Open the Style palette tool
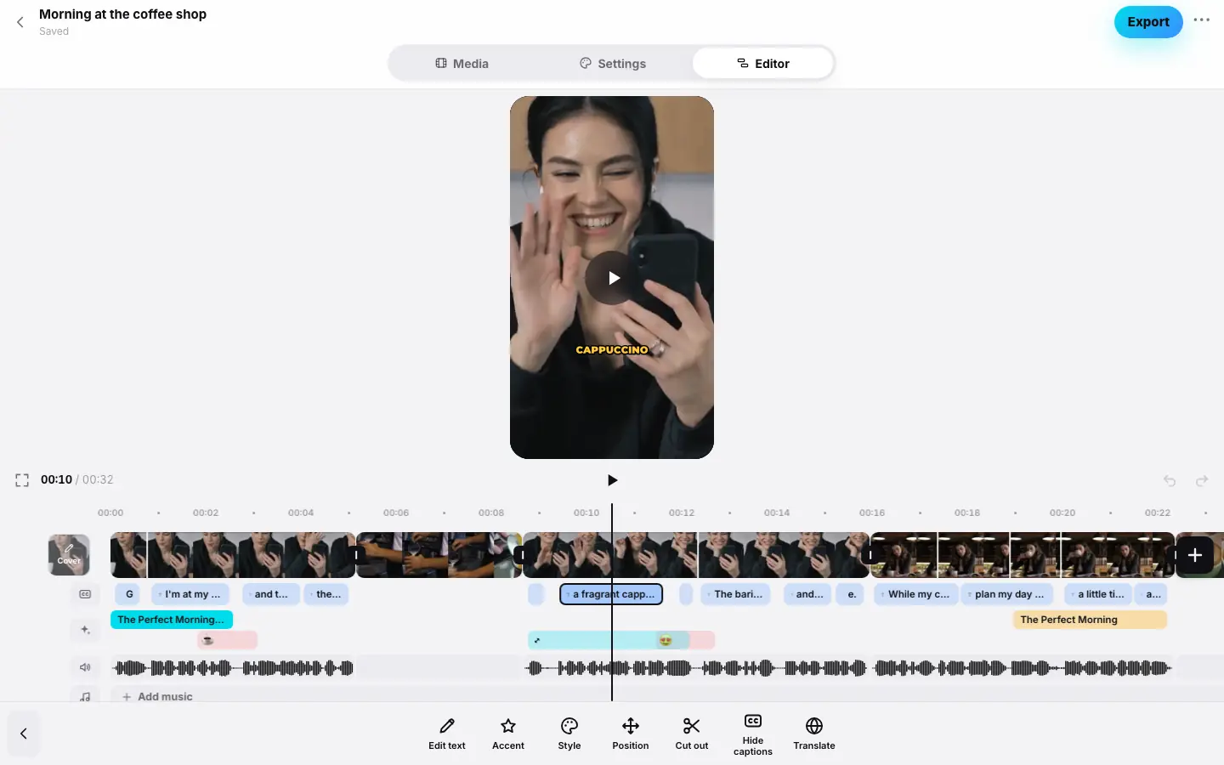The width and height of the screenshot is (1224, 765). (569, 734)
